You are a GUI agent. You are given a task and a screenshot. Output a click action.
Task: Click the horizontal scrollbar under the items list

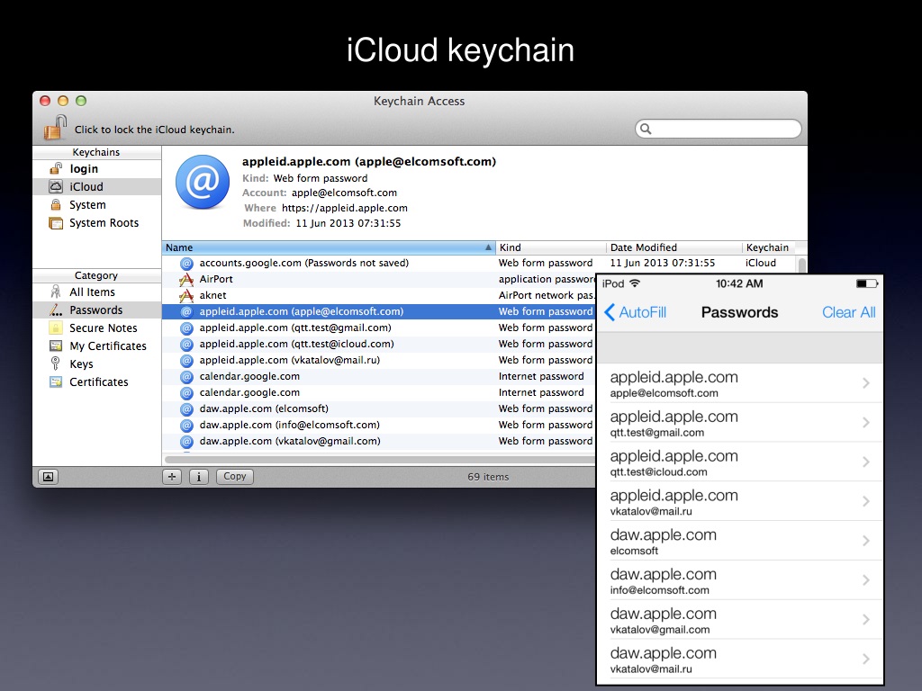coord(380,460)
